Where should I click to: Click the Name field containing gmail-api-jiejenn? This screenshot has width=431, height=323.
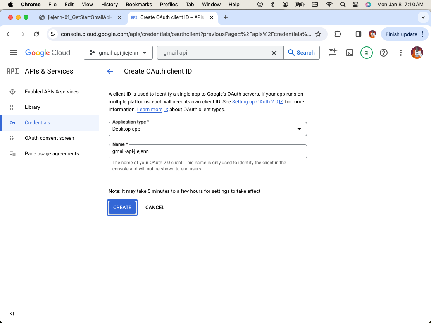tap(207, 151)
